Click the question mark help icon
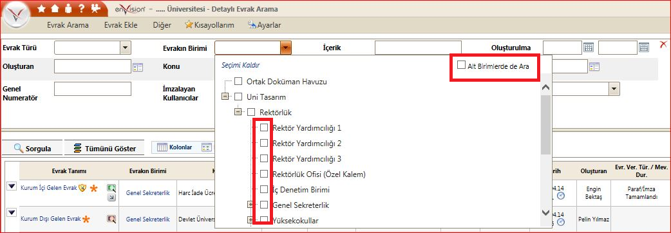This screenshot has width=671, height=233. tap(81, 8)
